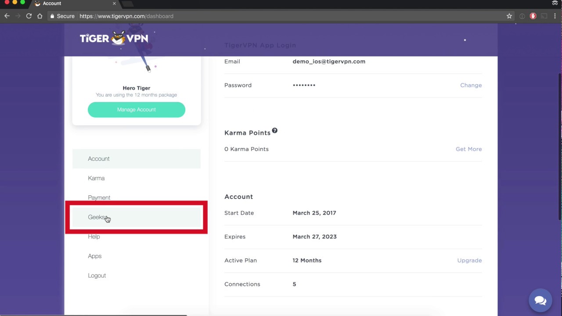Open the Chrome cast icon in toolbar

pyautogui.click(x=544, y=16)
